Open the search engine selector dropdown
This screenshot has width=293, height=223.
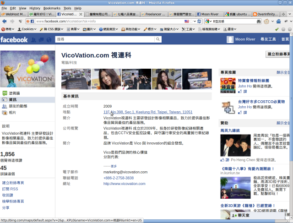tap(208, 22)
